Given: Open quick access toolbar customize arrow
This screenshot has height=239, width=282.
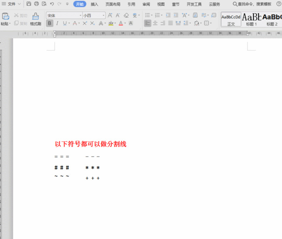Looking at the screenshot, I should pos(67,4).
